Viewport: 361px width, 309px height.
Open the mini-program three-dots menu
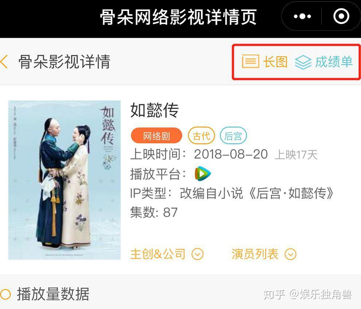[x=302, y=16]
